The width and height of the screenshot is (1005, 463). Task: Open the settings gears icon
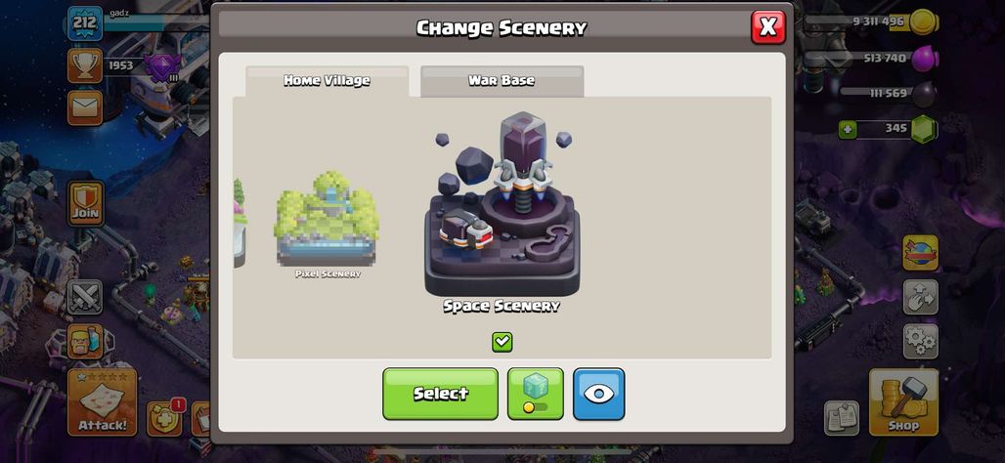click(920, 341)
